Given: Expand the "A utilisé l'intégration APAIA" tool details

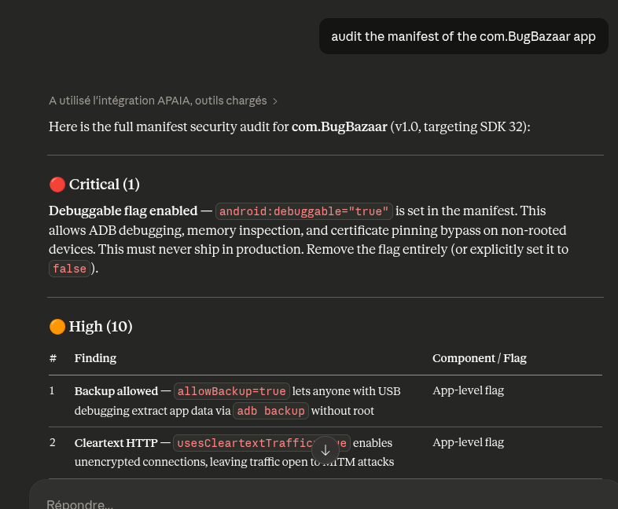Looking at the screenshot, I should (x=157, y=101).
